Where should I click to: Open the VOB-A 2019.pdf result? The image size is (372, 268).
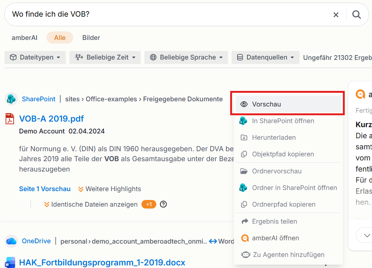(x=51, y=119)
